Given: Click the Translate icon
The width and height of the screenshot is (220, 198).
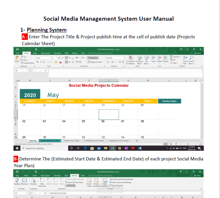Looking at the screenshot, I should point(33,180).
